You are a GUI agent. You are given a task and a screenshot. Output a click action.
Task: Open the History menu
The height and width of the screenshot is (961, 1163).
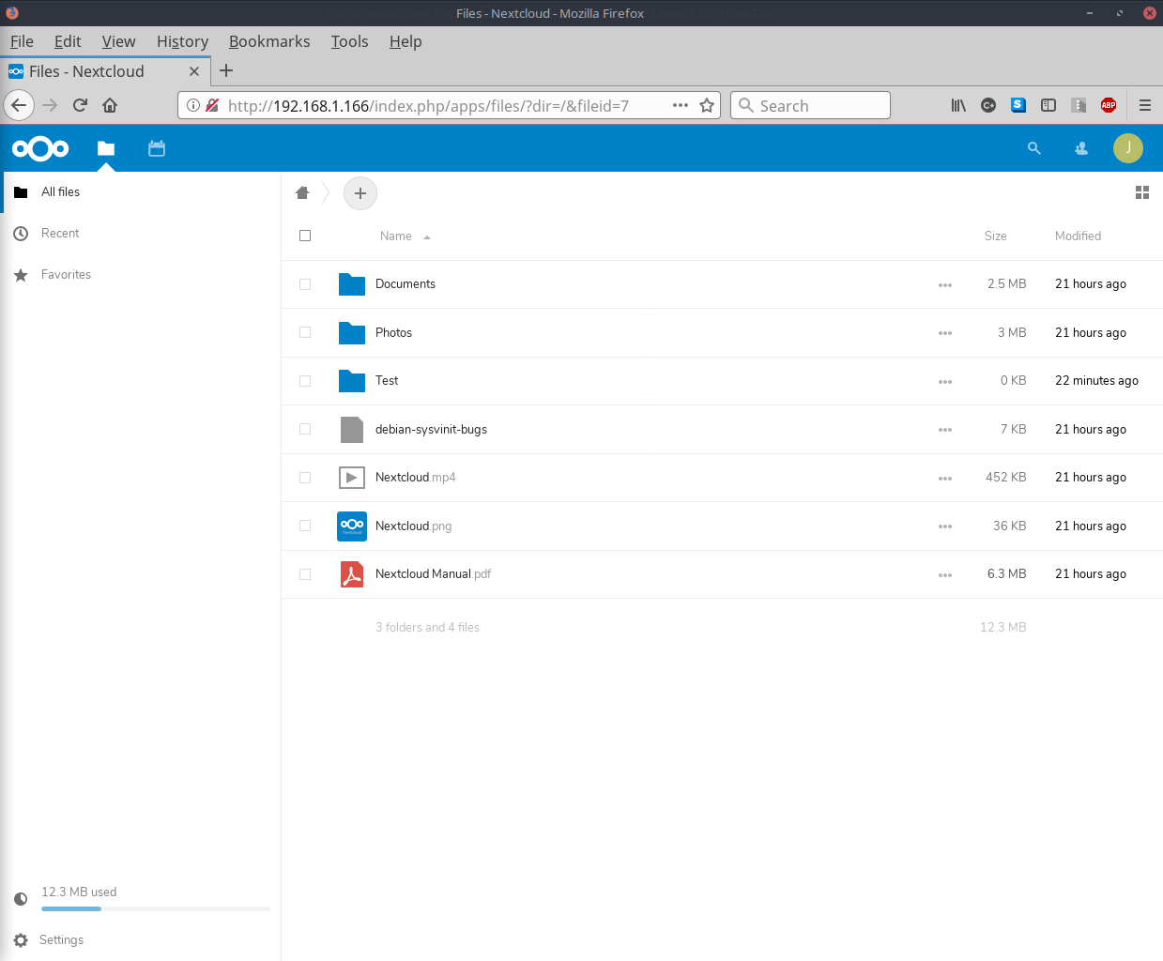click(182, 41)
